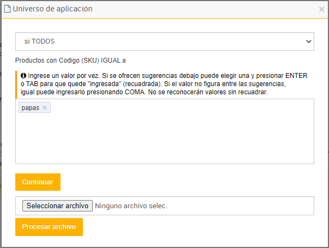Viewport: 329px width, 248px height.
Task: Click 'Seleccionar archivo' to choose a file
Action: pyautogui.click(x=57, y=205)
